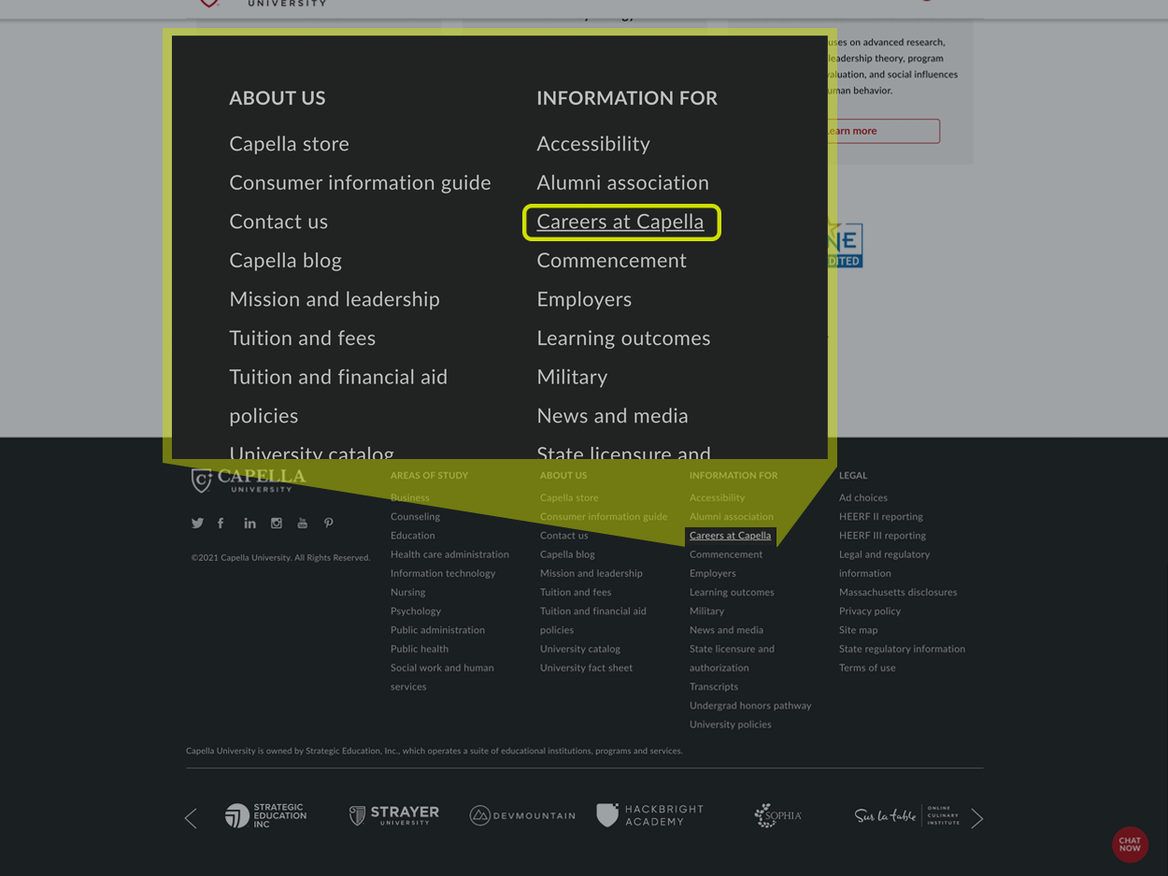View the Privacy policy
Screen dimensions: 1168x876
coord(869,610)
